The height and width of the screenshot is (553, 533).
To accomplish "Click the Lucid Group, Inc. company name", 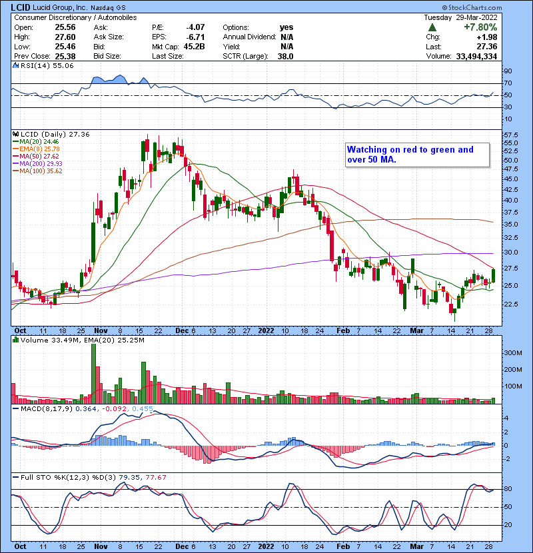I will [x=60, y=7].
